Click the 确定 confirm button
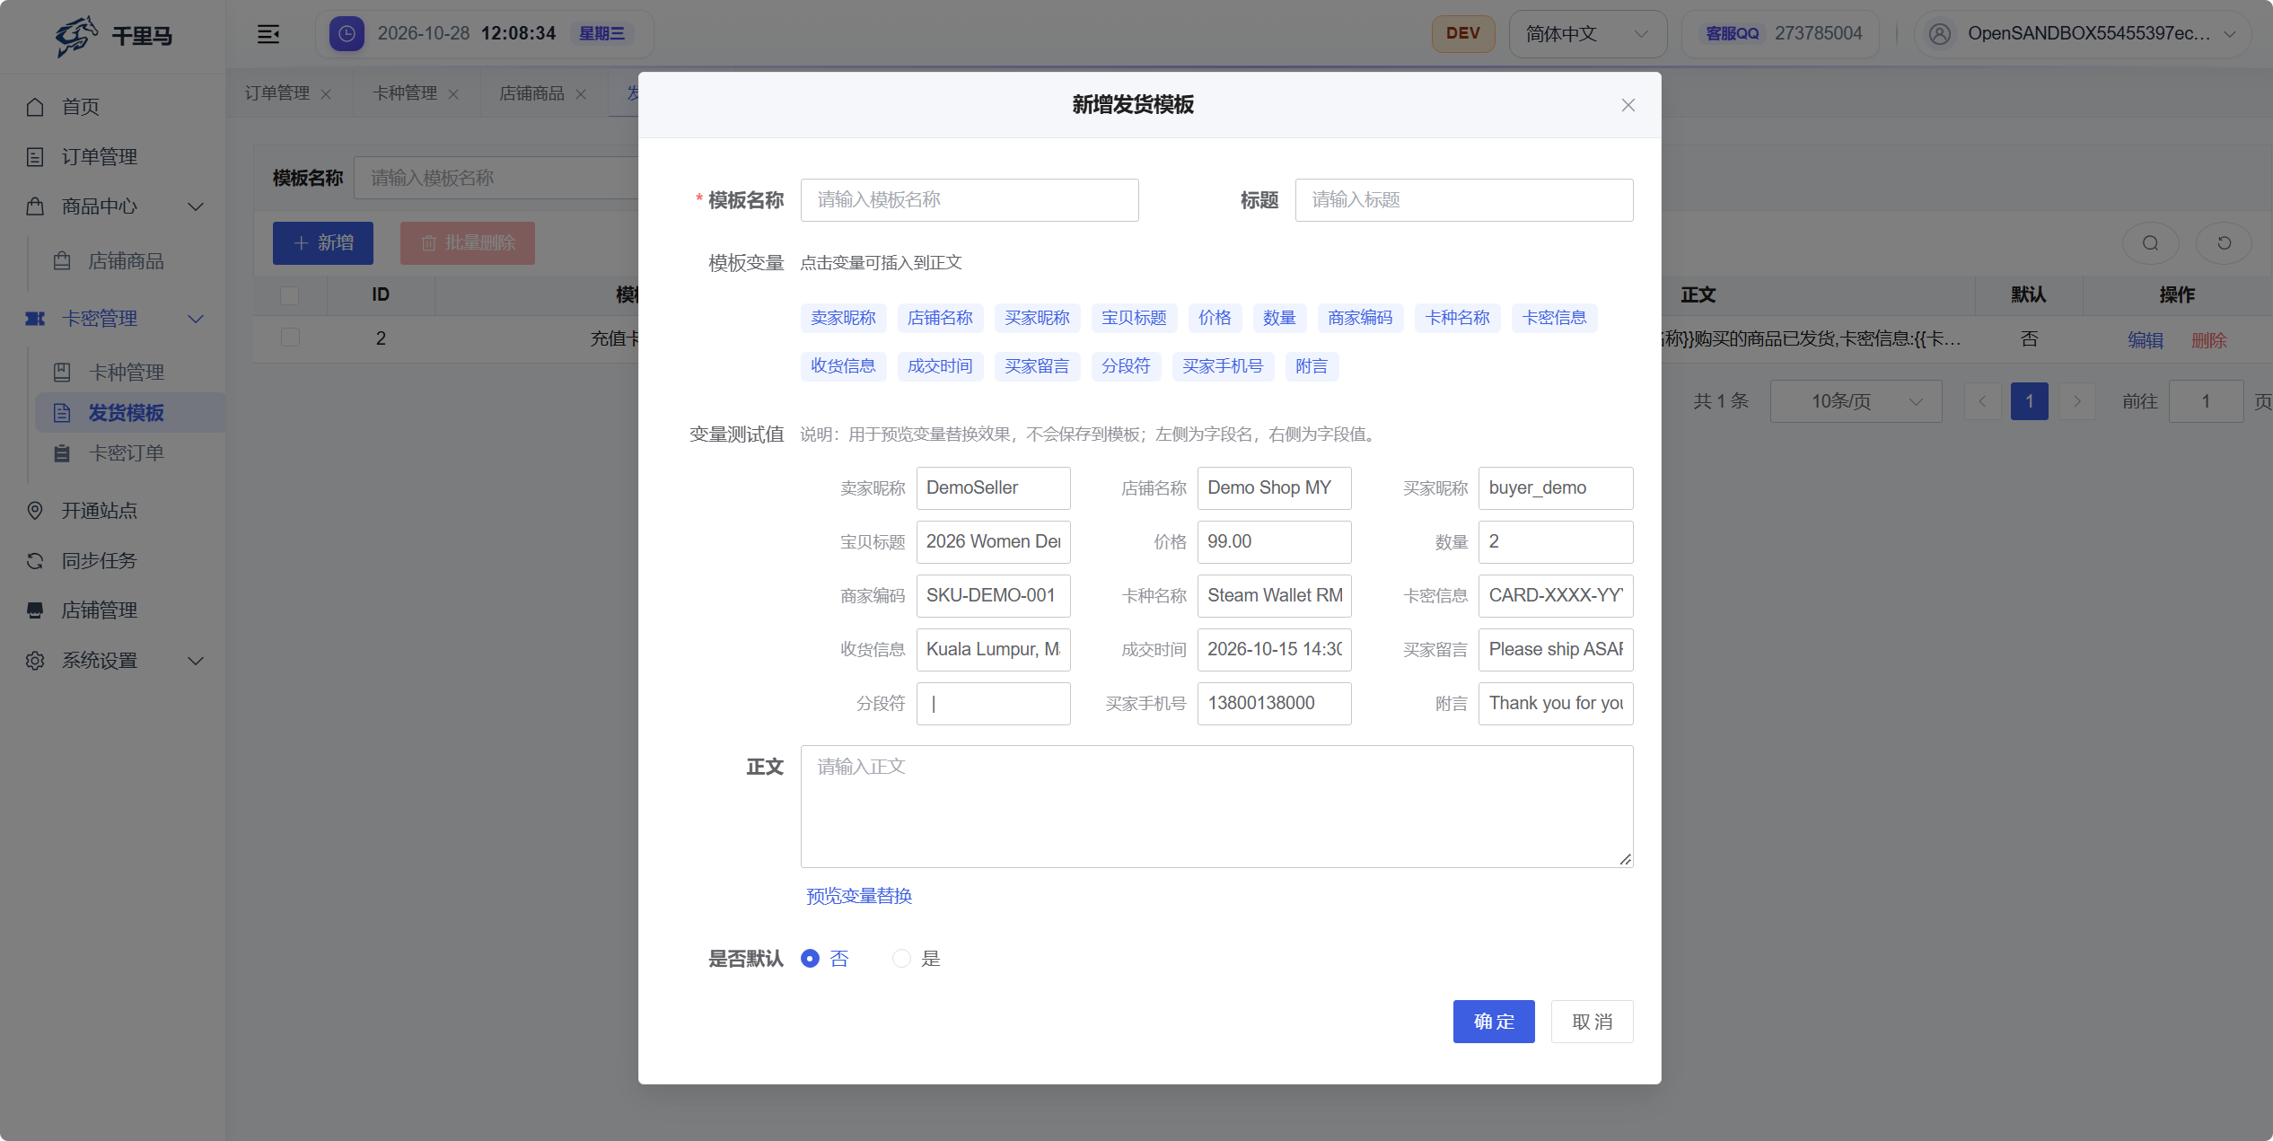 pos(1494,1022)
